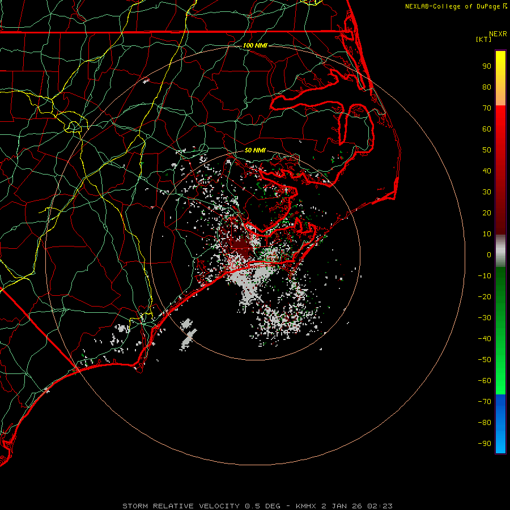Click the 90 value on velocity scale

487,66
